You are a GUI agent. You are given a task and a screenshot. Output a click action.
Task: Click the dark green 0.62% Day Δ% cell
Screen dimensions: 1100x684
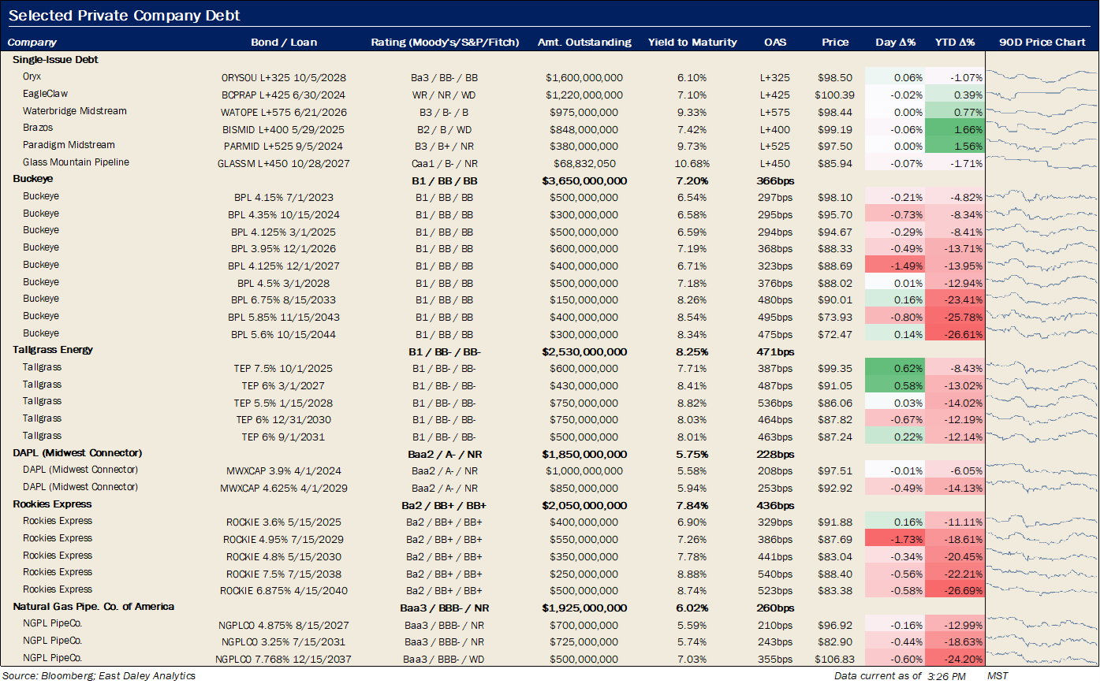[x=894, y=368]
